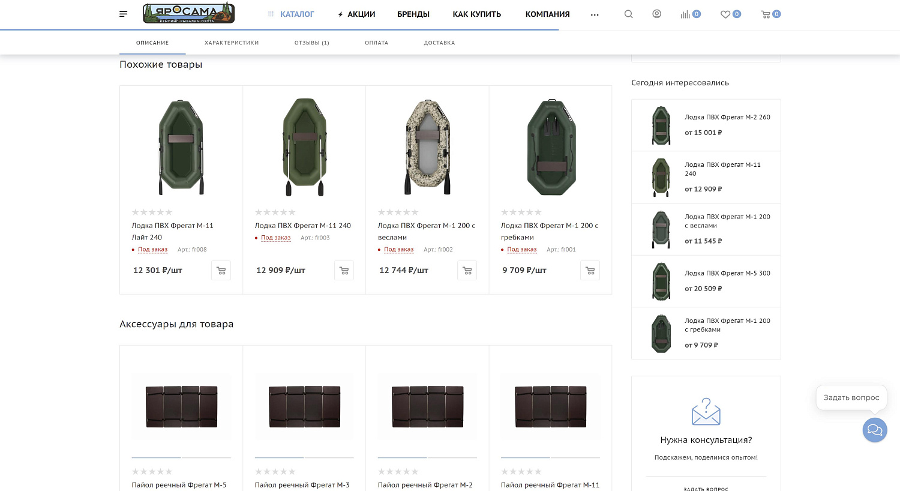Open the Компания menu
This screenshot has width=900, height=491.
[547, 14]
